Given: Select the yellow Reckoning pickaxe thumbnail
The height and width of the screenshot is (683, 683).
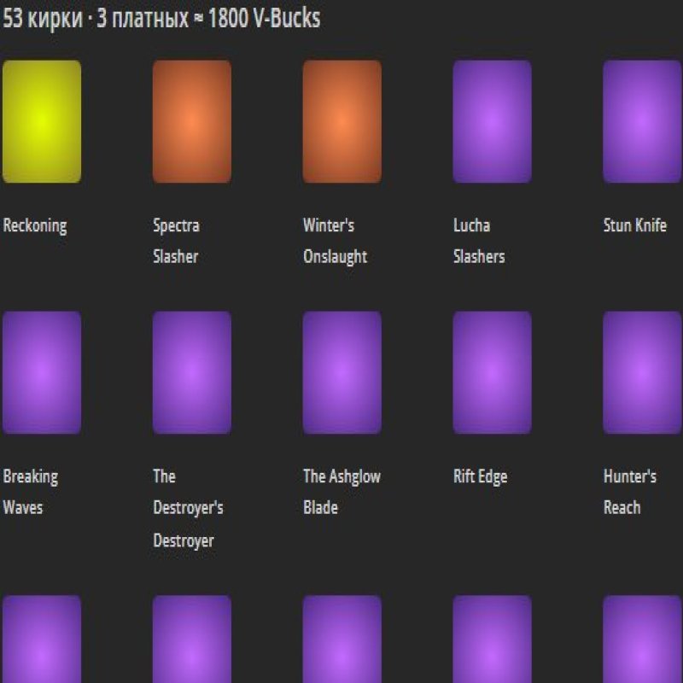Looking at the screenshot, I should click(x=41, y=120).
